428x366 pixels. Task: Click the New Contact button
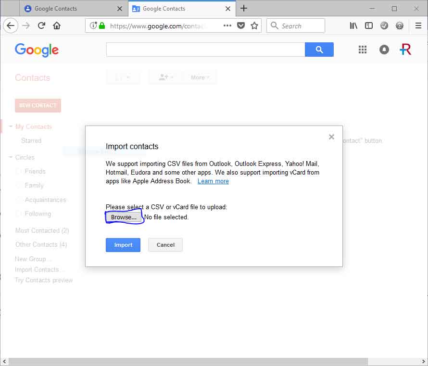tap(38, 105)
